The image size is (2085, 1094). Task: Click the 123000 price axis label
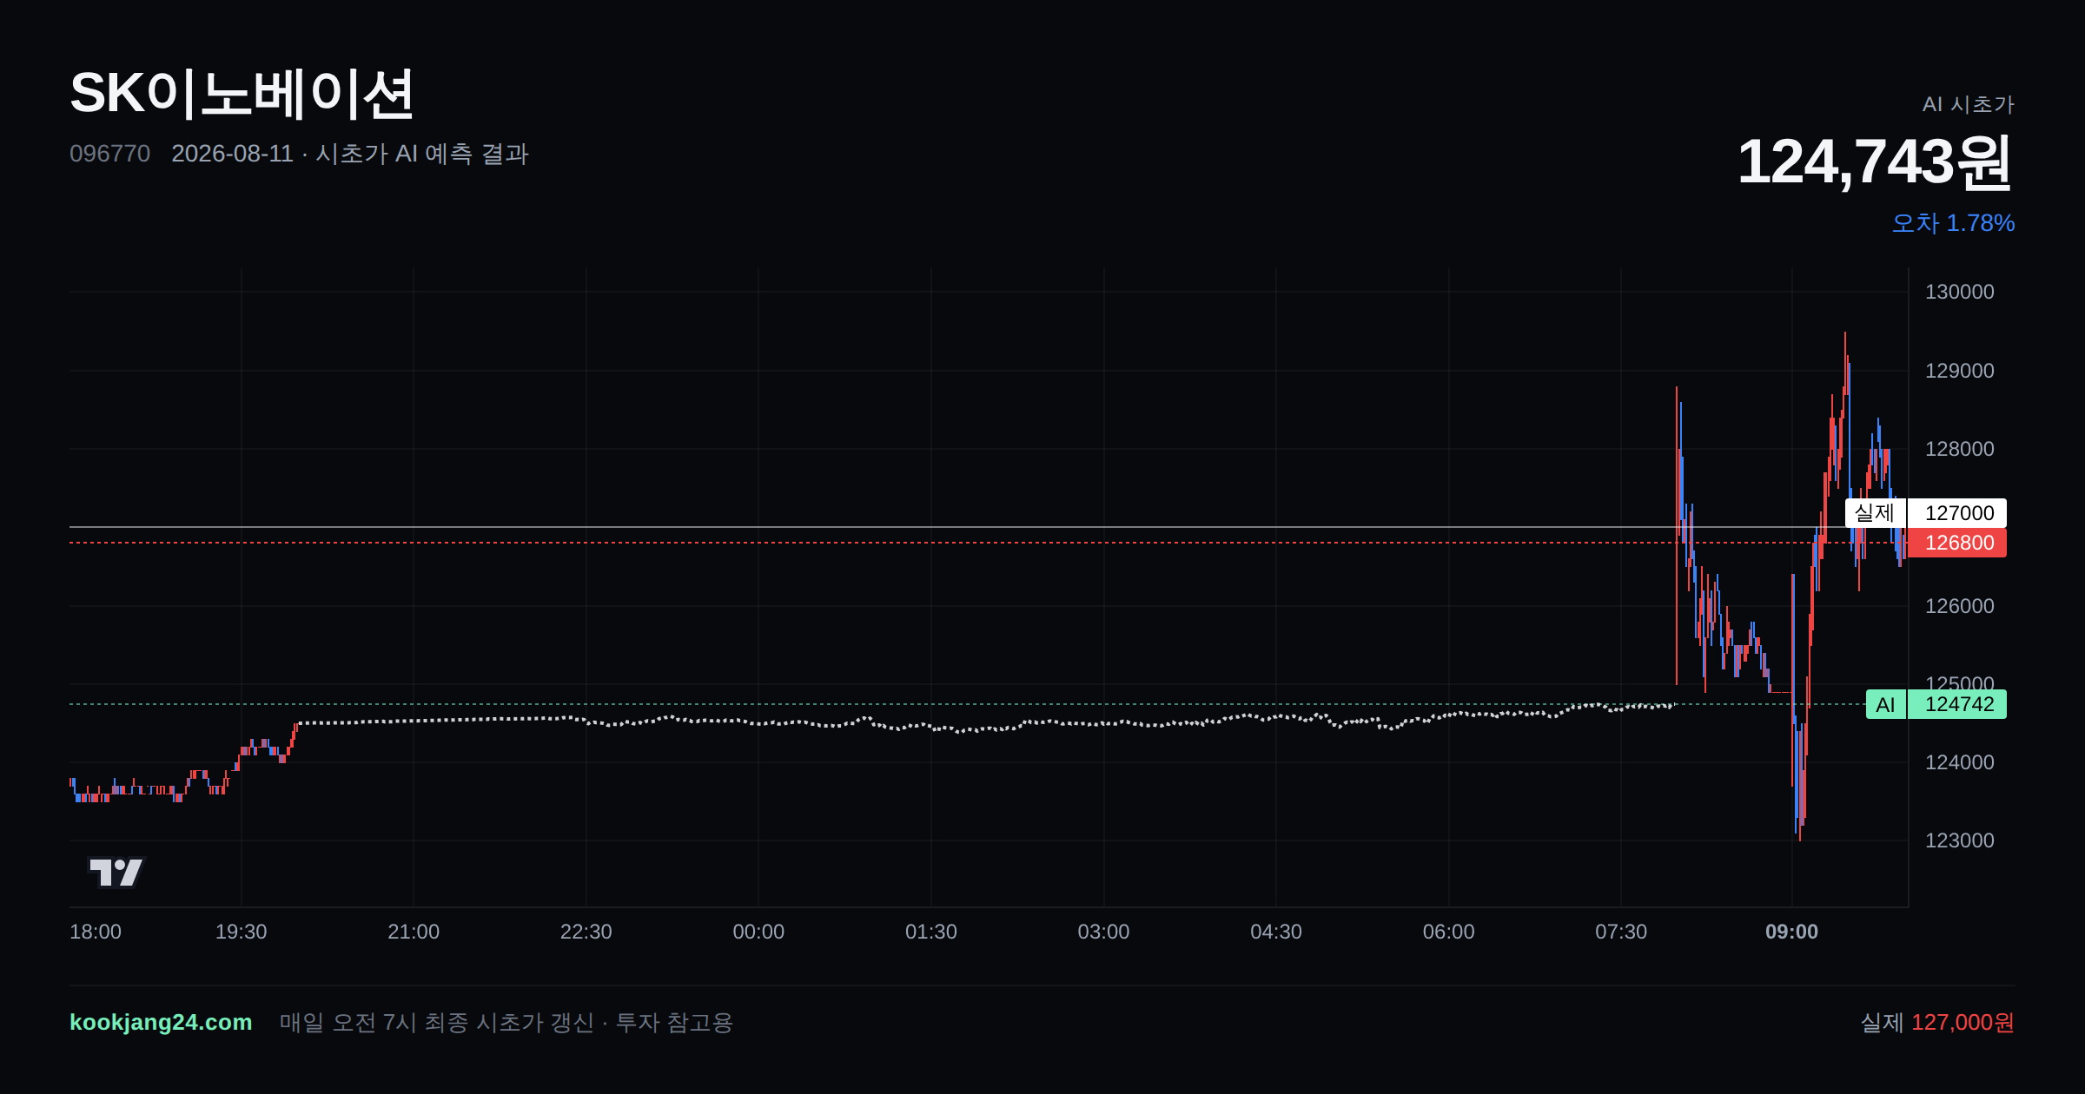1959,840
